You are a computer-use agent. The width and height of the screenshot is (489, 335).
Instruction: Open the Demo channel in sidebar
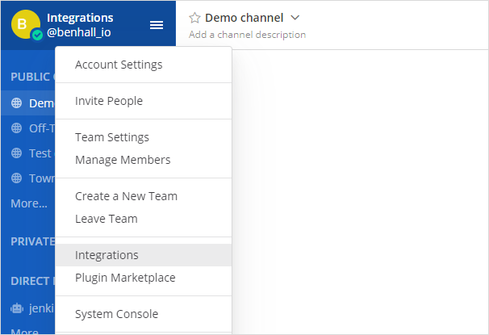[x=28, y=103]
